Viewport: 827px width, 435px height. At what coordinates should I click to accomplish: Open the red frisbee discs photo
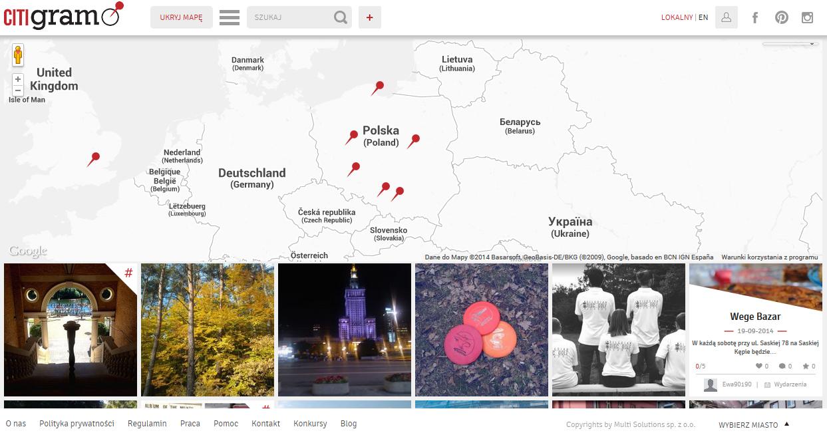pos(482,330)
